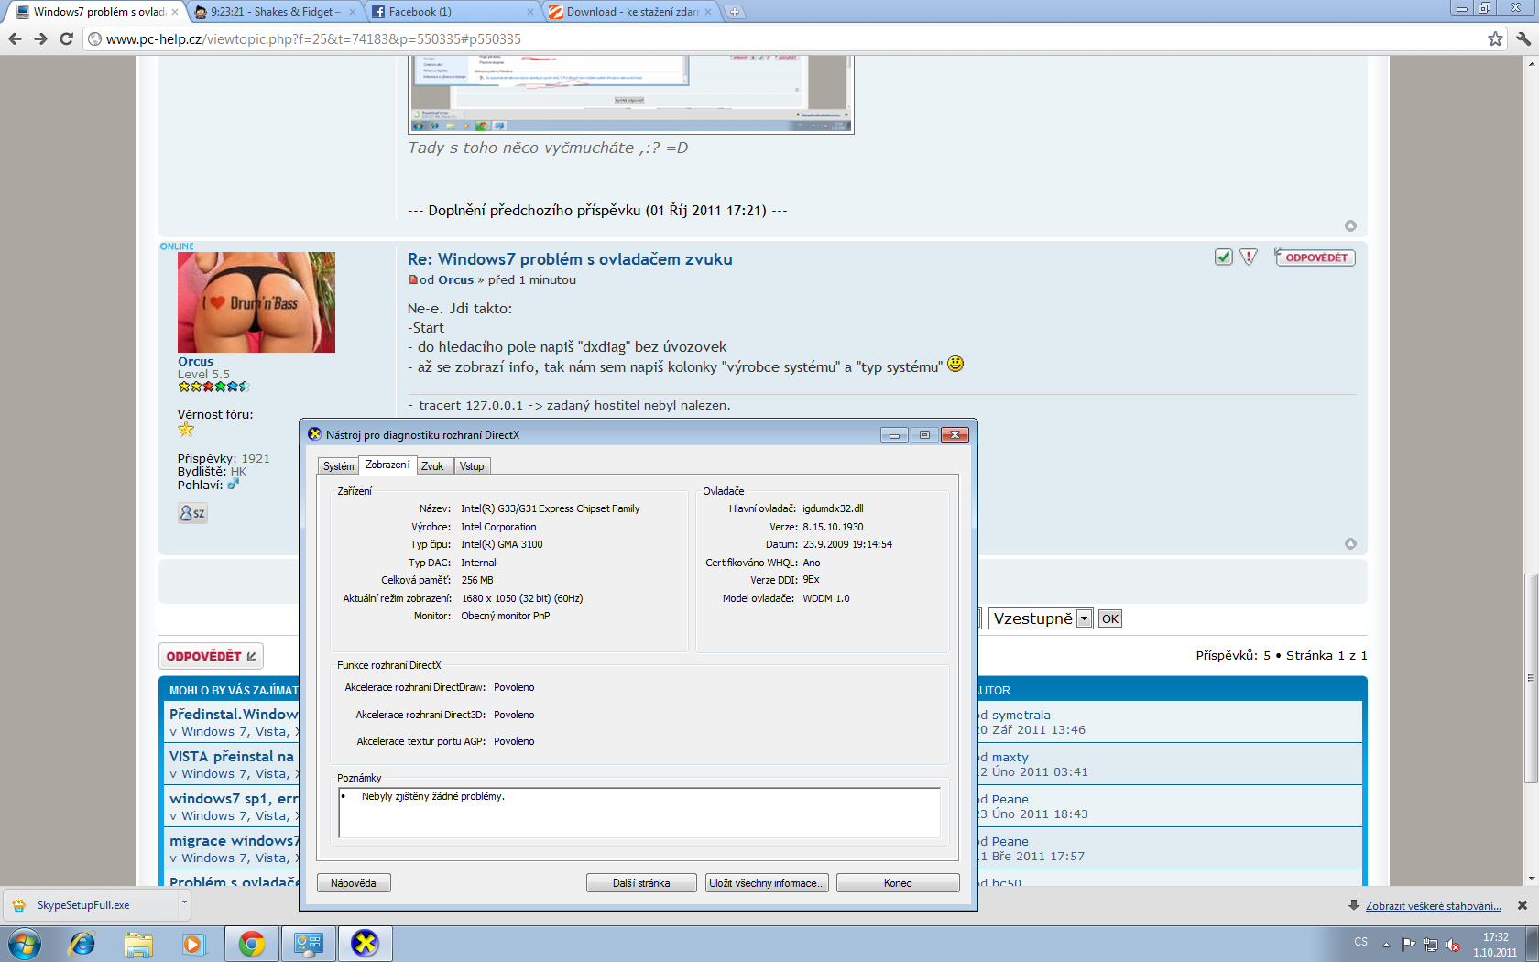Click the Další stránka button
Screen dimensions: 1539x962
click(641, 883)
